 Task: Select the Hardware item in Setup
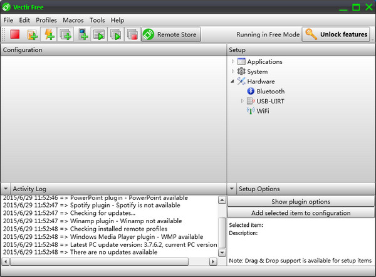261,81
